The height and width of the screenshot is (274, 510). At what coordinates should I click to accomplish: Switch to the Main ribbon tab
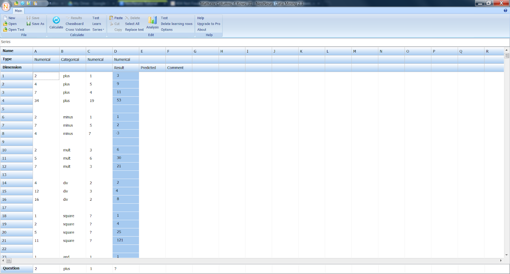coord(18,11)
